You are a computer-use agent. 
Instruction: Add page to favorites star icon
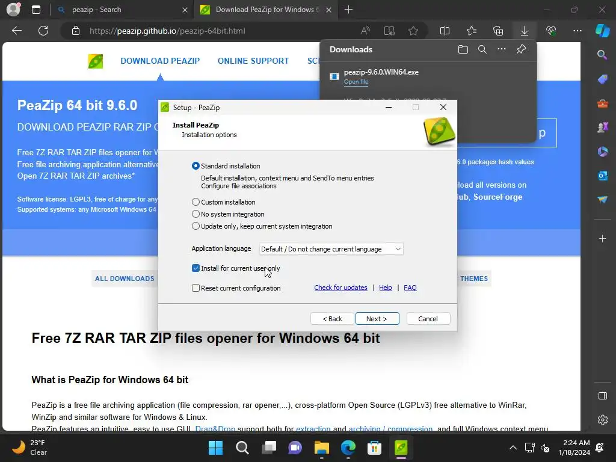coord(413,31)
